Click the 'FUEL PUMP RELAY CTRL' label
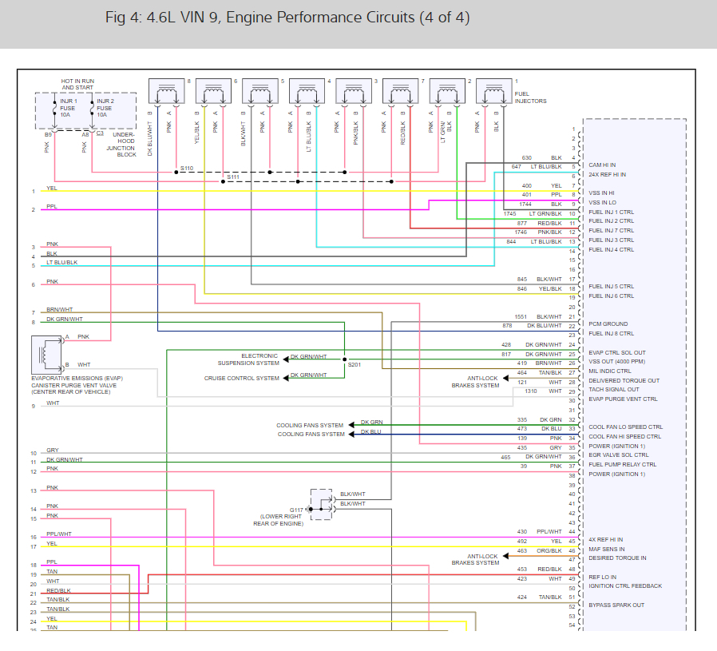Screen dimensions: 717x651 click(x=622, y=464)
